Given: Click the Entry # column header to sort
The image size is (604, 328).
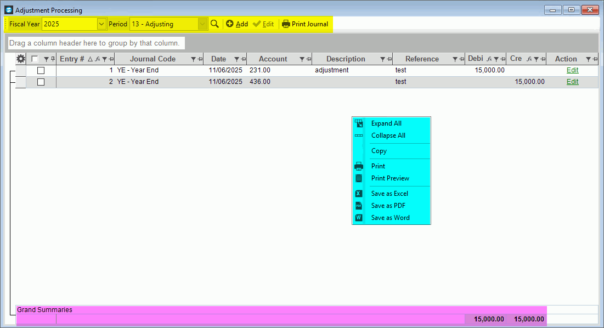Looking at the screenshot, I should (72, 59).
